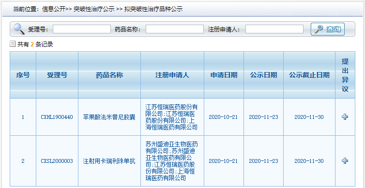Image resolution: width=365 pixels, height=188 pixels.
Task: Click acceptance number CXSL2000003
Action: point(57,161)
